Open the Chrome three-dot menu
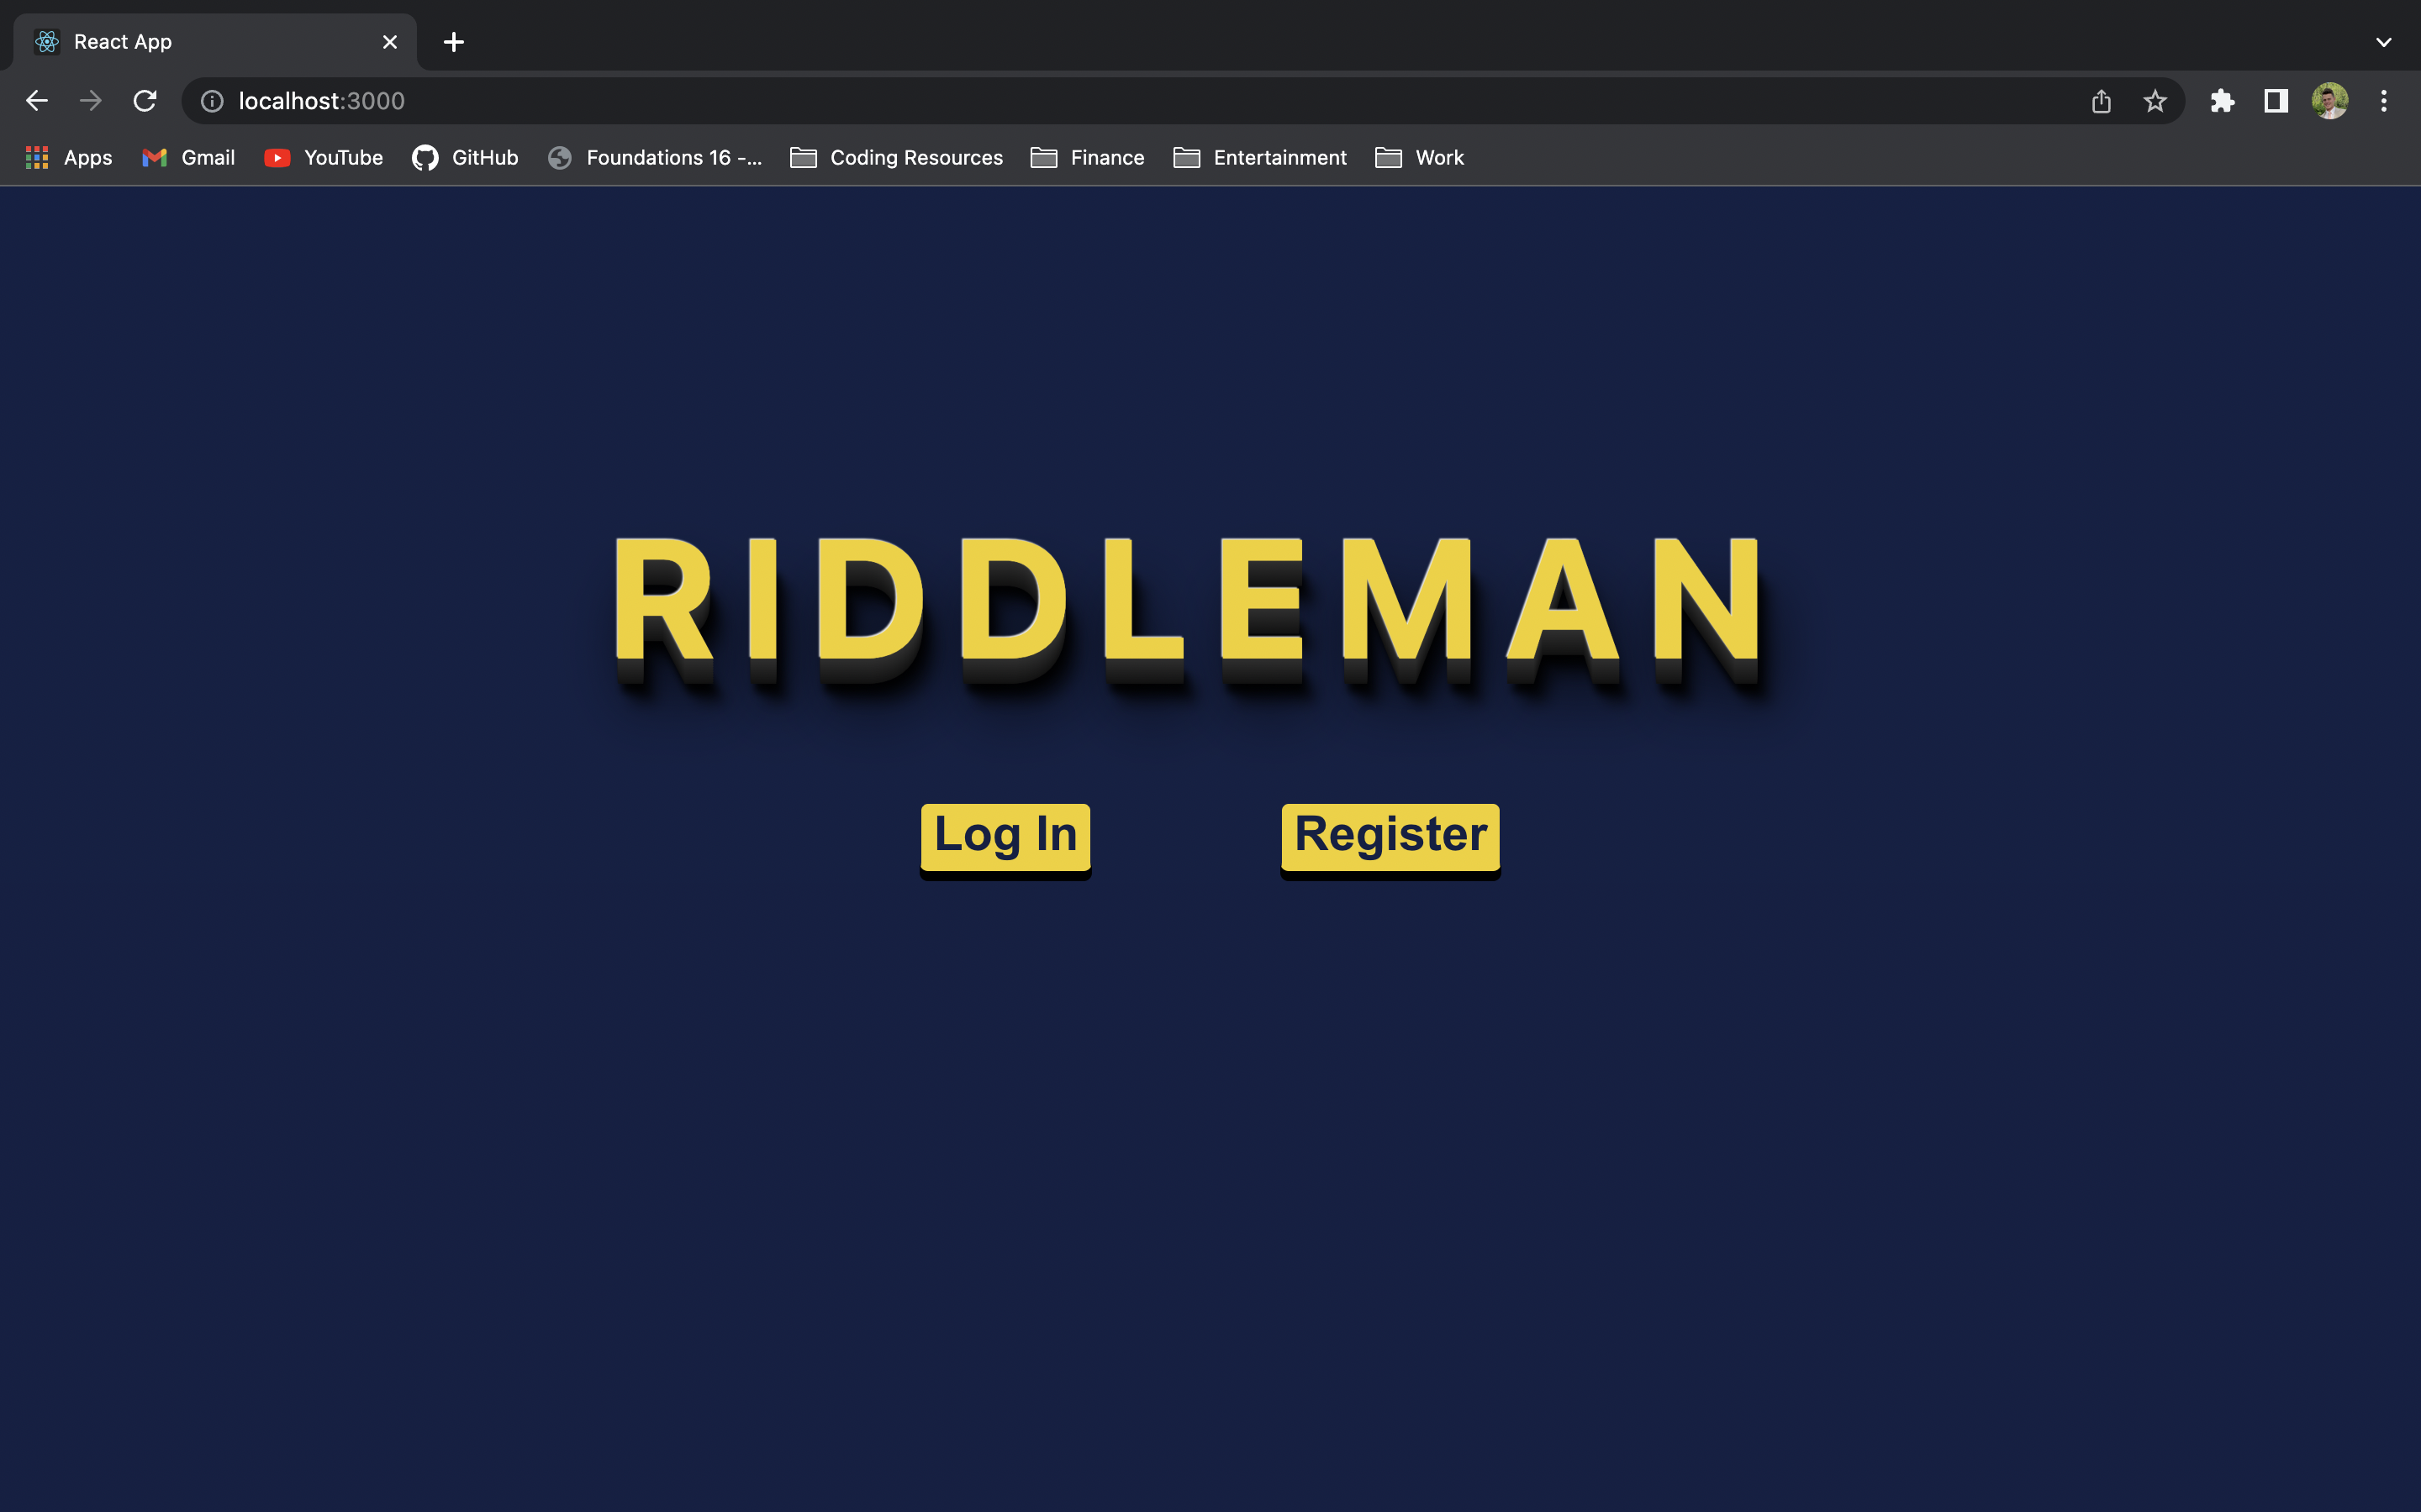Image resolution: width=2421 pixels, height=1512 pixels. 2384,101
